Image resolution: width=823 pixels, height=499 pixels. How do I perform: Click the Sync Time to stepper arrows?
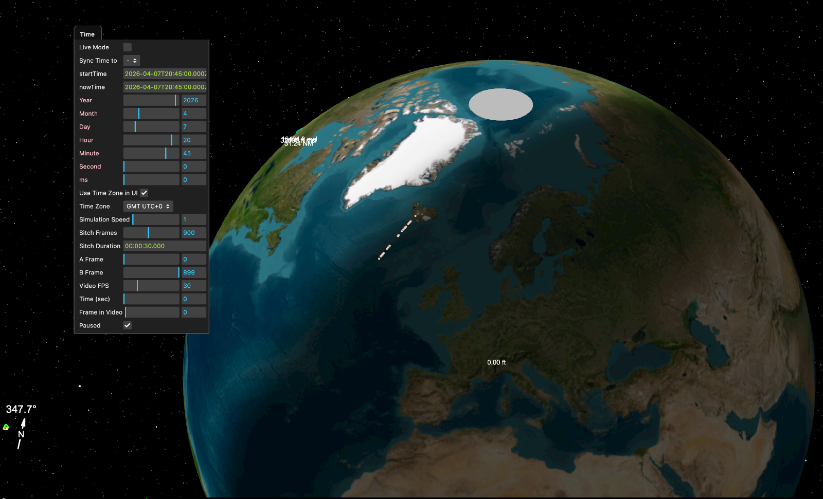pos(136,60)
